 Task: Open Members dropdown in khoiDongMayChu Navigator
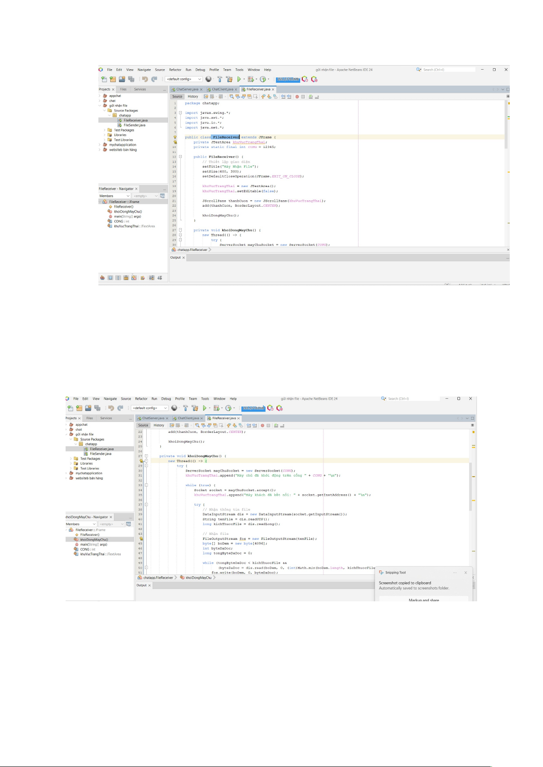(x=95, y=524)
